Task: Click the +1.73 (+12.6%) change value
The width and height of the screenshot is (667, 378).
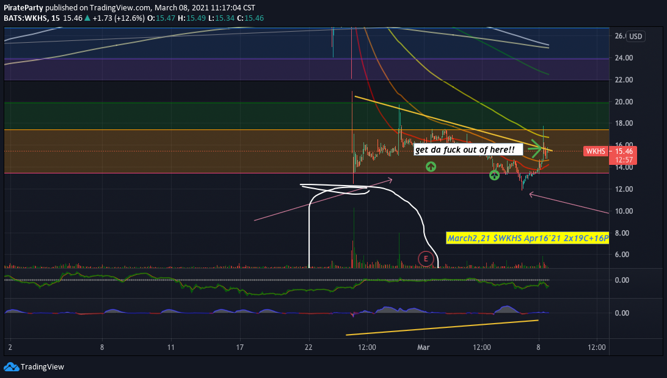Action: point(118,18)
